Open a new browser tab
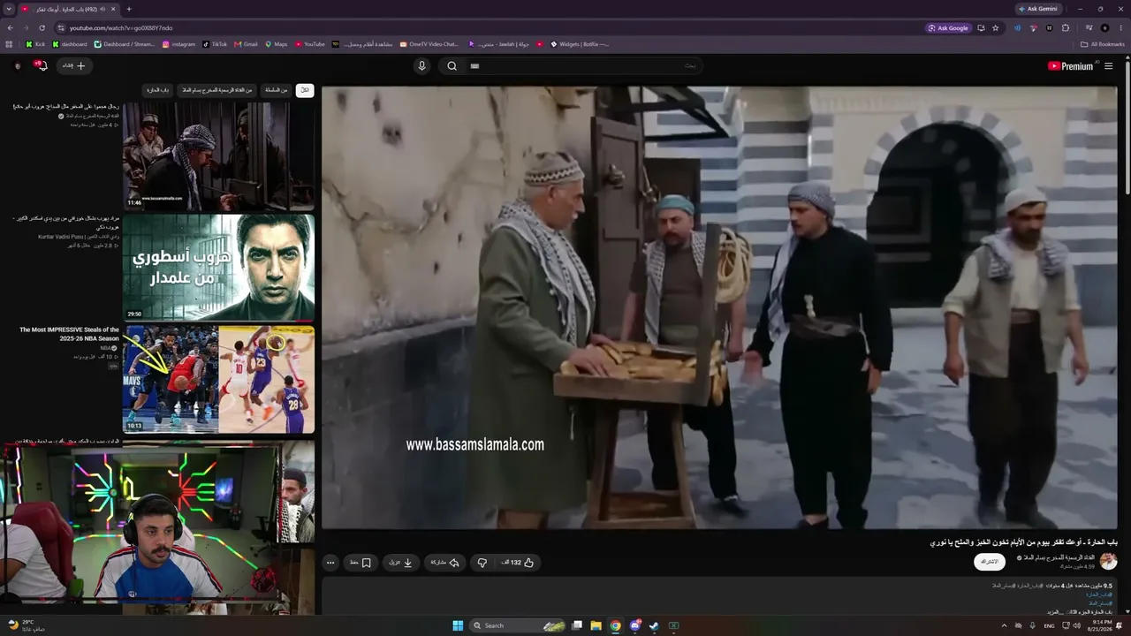This screenshot has height=636, width=1131. [129, 9]
